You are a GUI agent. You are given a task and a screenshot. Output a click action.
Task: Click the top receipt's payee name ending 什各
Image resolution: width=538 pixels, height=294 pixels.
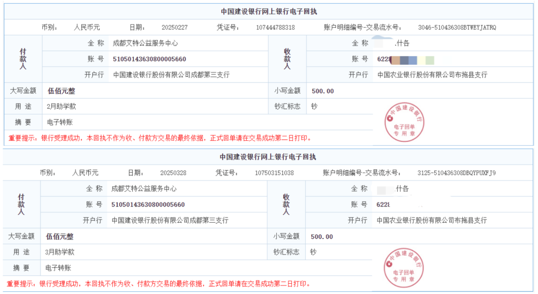(x=402, y=43)
